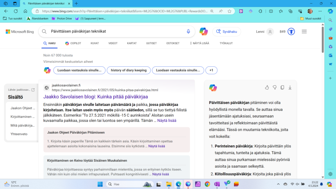Open the profile avatar in browser toolbar

click(x=310, y=11)
